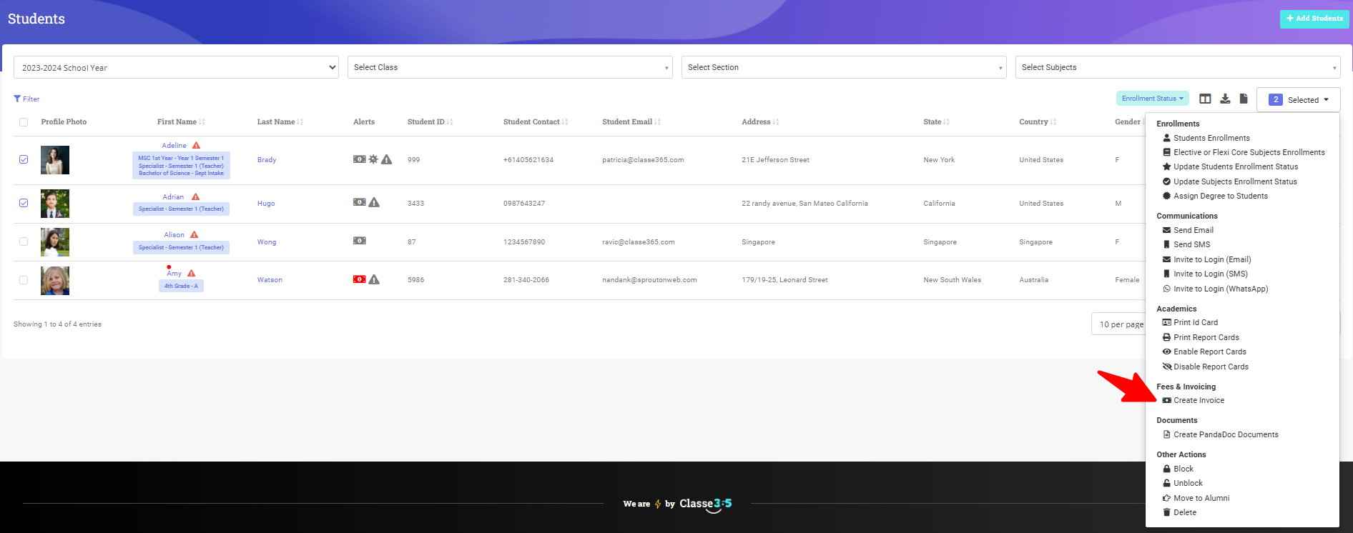
Task: Toggle the select-all checkbox in table header
Action: (24, 122)
